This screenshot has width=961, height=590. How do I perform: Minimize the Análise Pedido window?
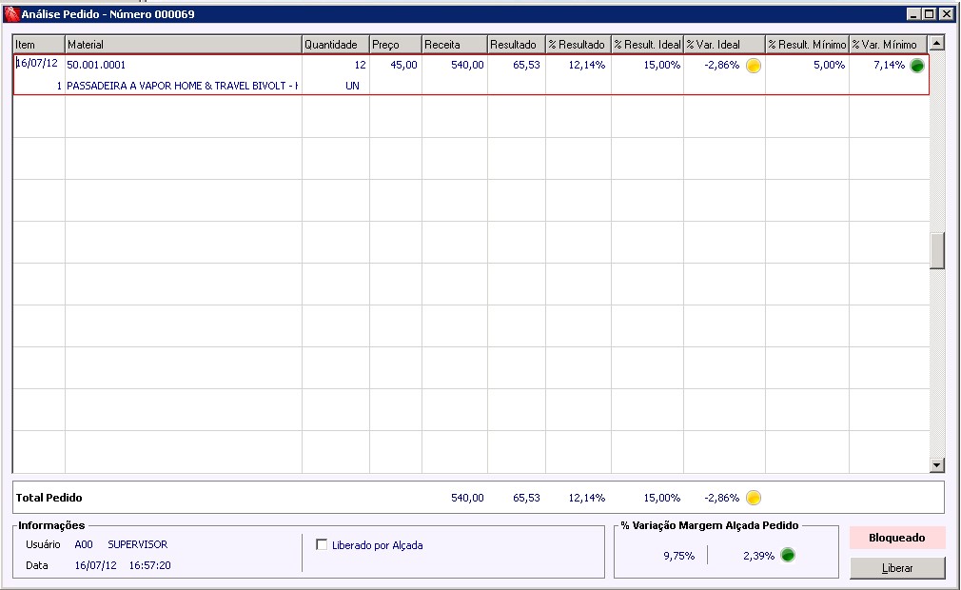tap(913, 14)
